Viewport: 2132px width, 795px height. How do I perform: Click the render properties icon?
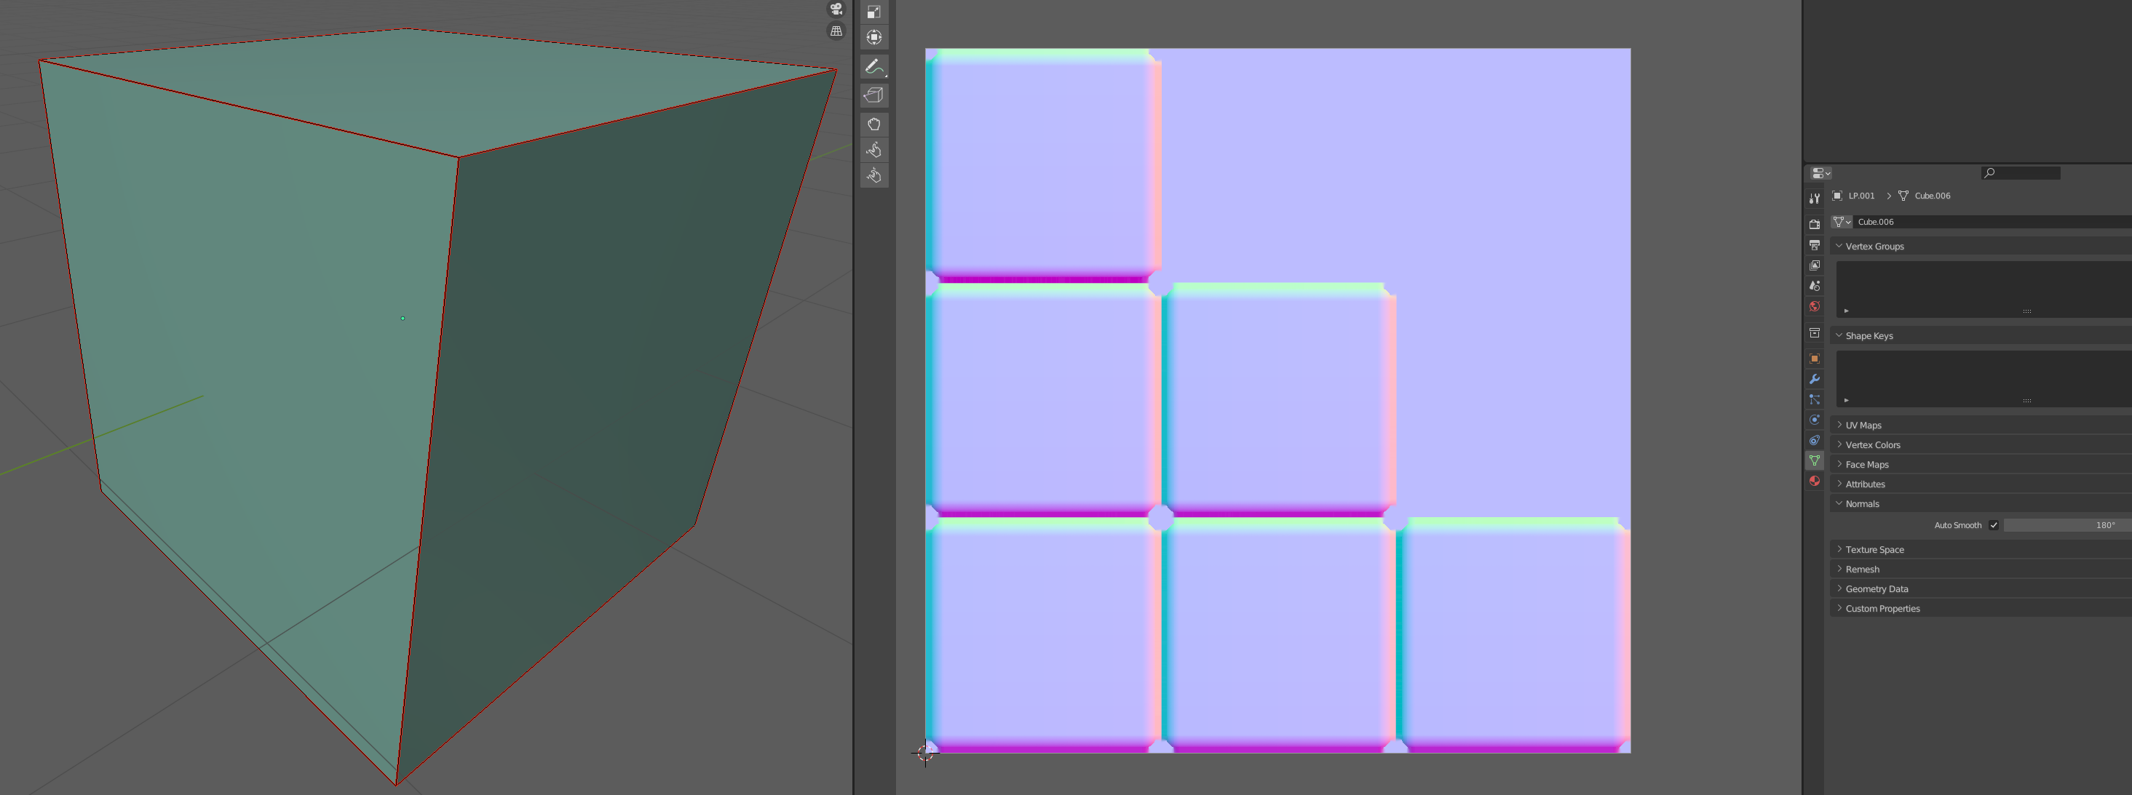1814,222
